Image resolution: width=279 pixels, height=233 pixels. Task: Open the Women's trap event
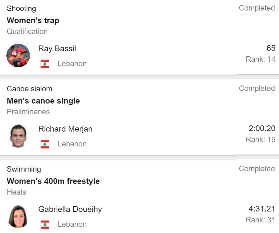(33, 20)
